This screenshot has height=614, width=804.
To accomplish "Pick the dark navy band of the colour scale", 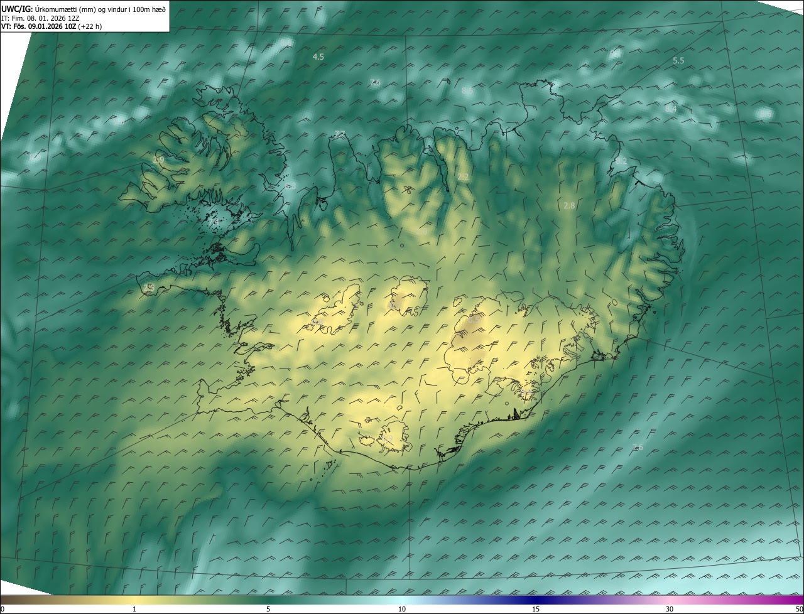I will click(x=536, y=600).
